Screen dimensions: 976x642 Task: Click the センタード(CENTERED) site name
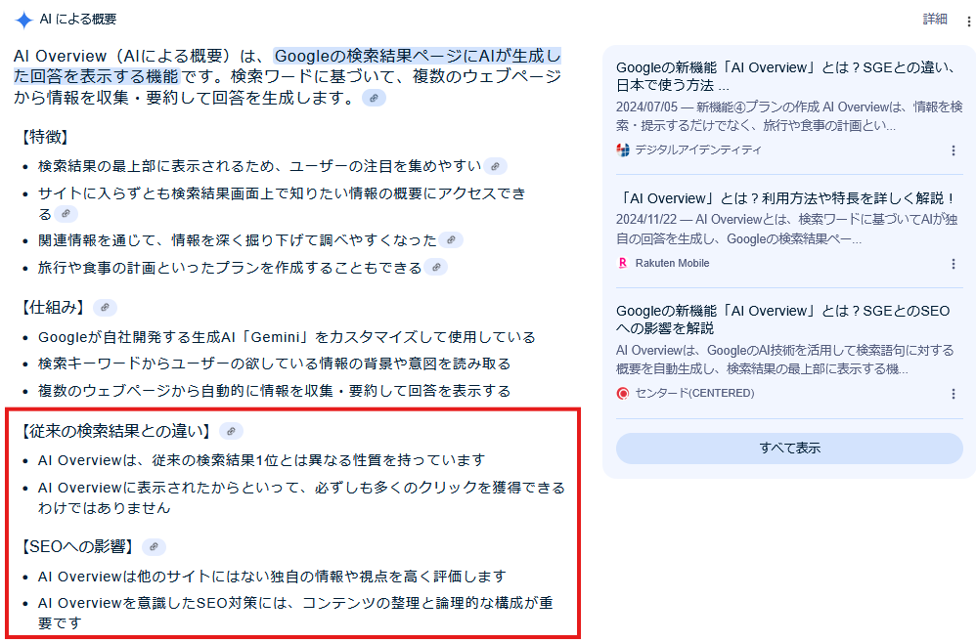694,393
